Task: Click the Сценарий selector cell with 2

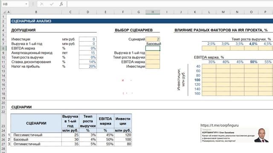Action: [x=153, y=39]
